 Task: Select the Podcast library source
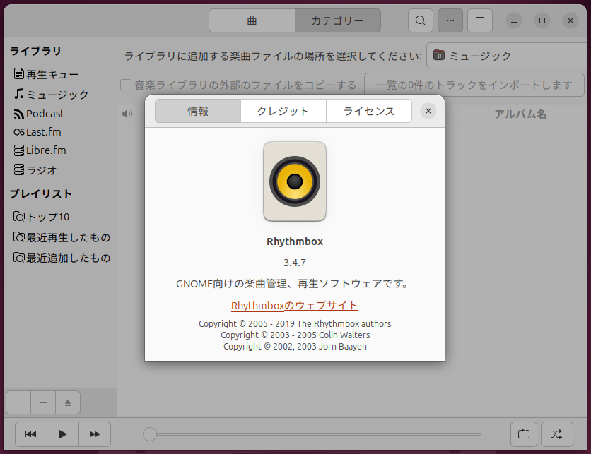point(42,113)
